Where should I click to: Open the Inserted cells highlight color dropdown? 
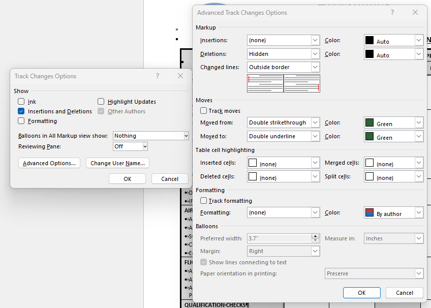[x=284, y=163]
